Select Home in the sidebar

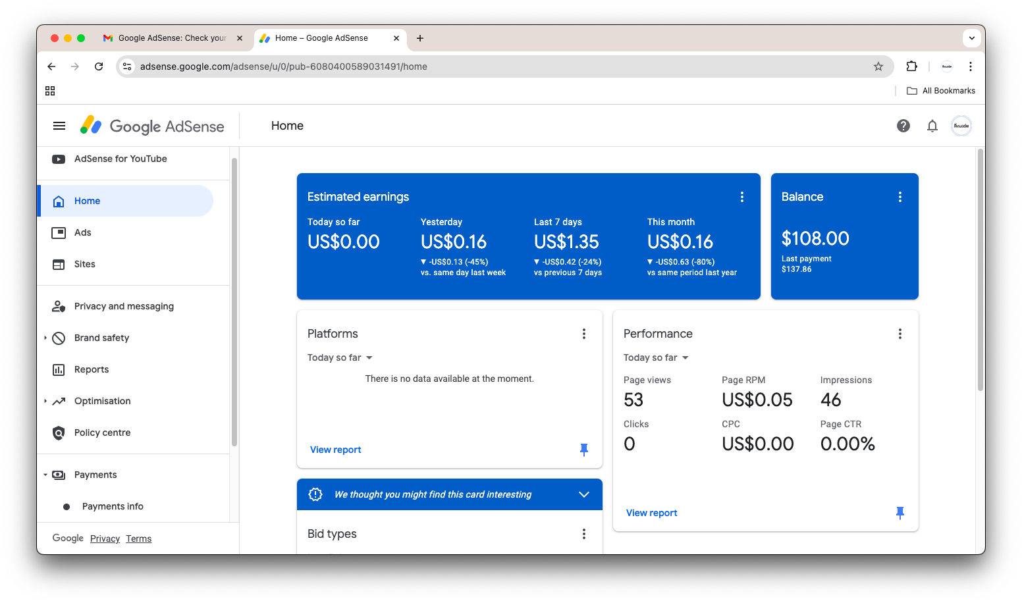125,201
